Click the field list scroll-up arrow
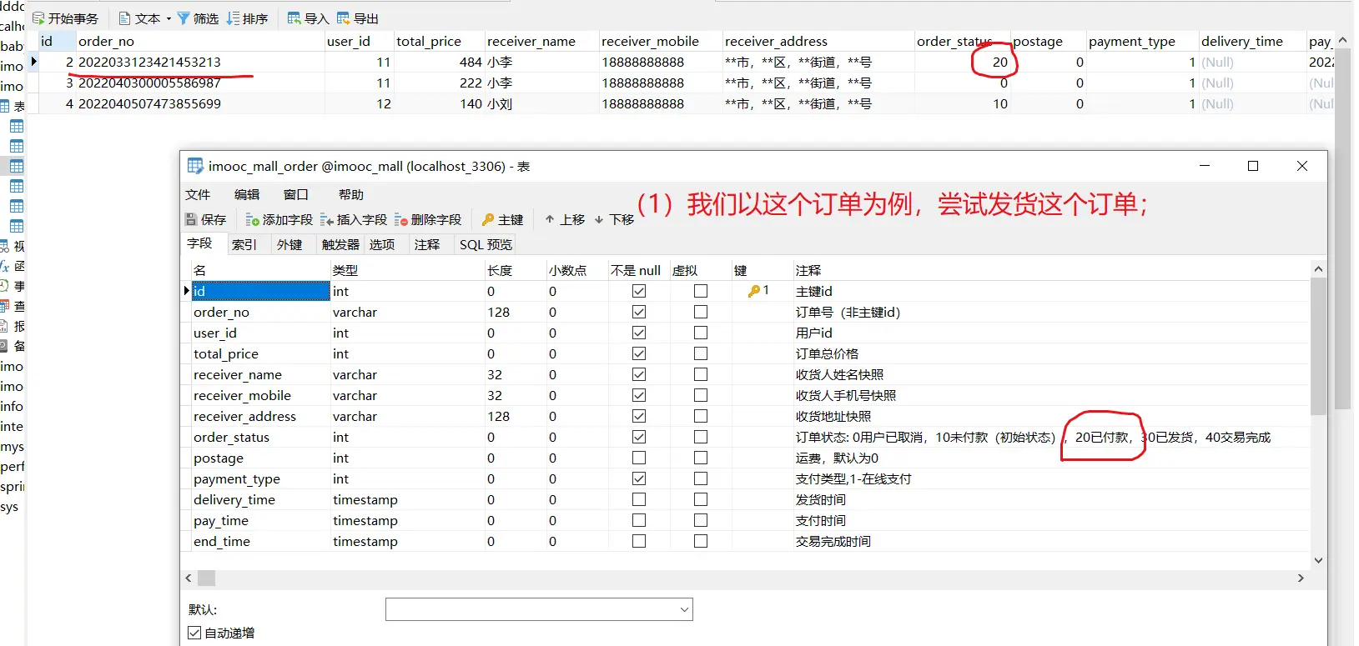Image resolution: width=1359 pixels, height=646 pixels. coord(1318,269)
